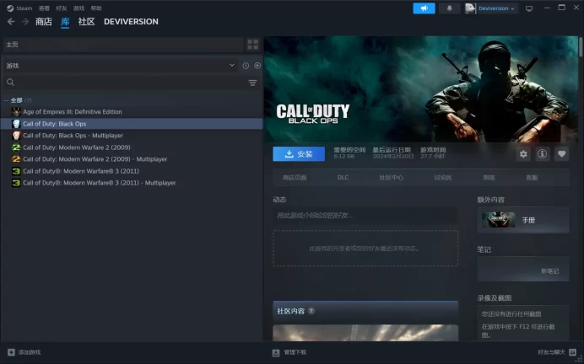Open game settings gear icon
Screen dimensions: 584x364
click(523, 154)
